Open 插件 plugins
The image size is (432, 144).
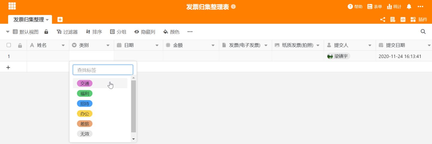[x=419, y=19]
